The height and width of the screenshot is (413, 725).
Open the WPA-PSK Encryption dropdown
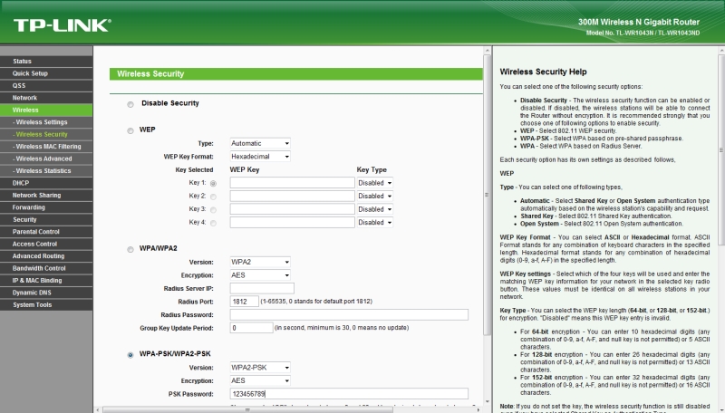coord(260,380)
